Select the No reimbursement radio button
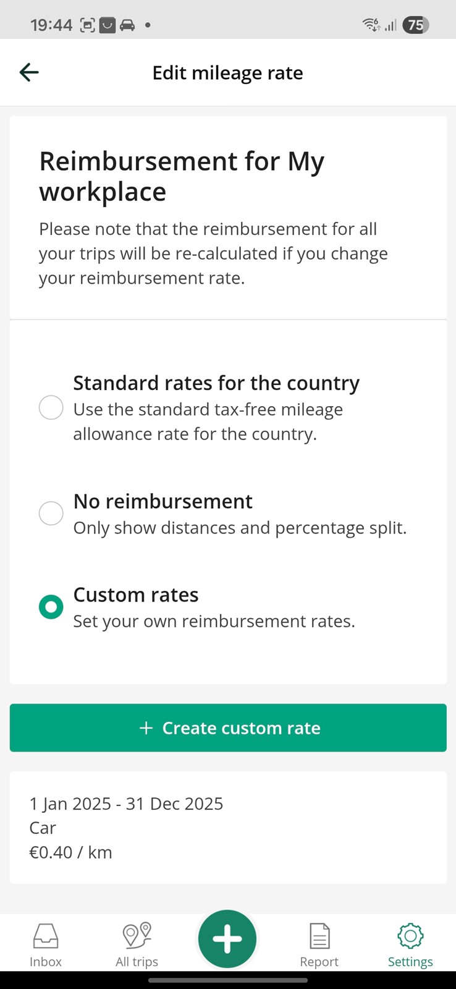 pyautogui.click(x=51, y=513)
